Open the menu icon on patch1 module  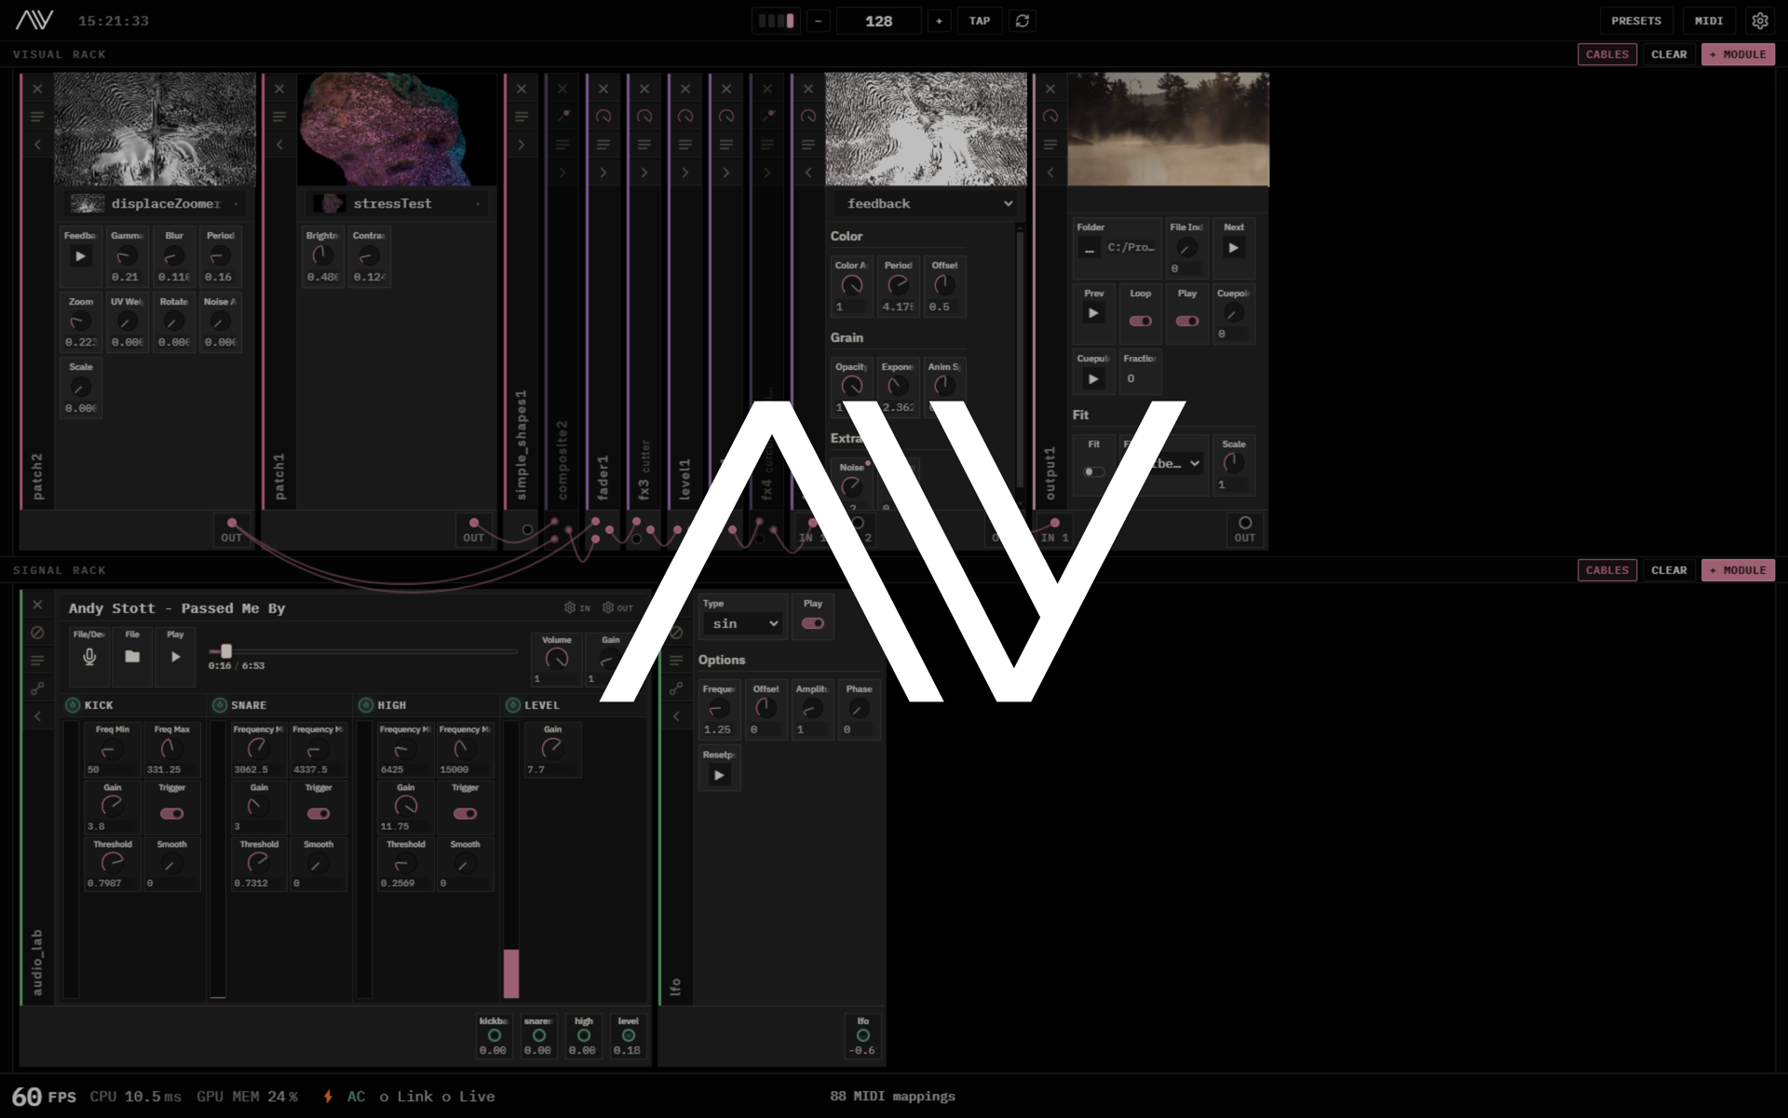click(x=279, y=116)
